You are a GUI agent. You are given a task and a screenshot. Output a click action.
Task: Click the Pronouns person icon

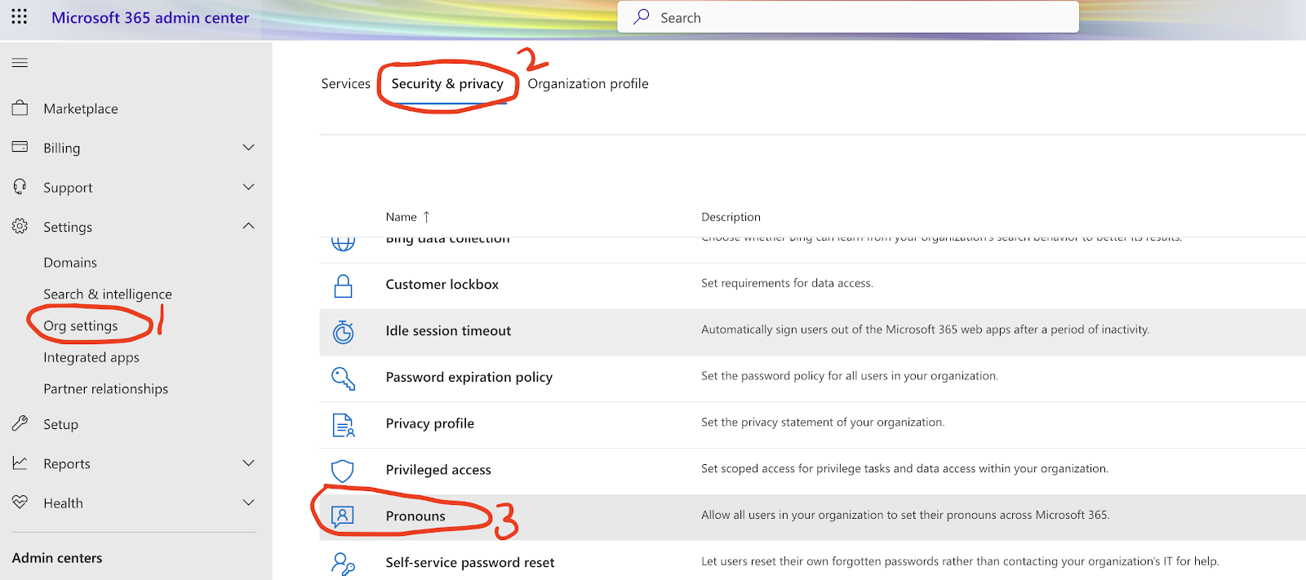[x=343, y=516]
